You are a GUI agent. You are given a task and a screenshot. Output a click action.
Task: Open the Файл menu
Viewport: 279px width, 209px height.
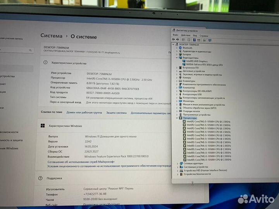[176, 35]
